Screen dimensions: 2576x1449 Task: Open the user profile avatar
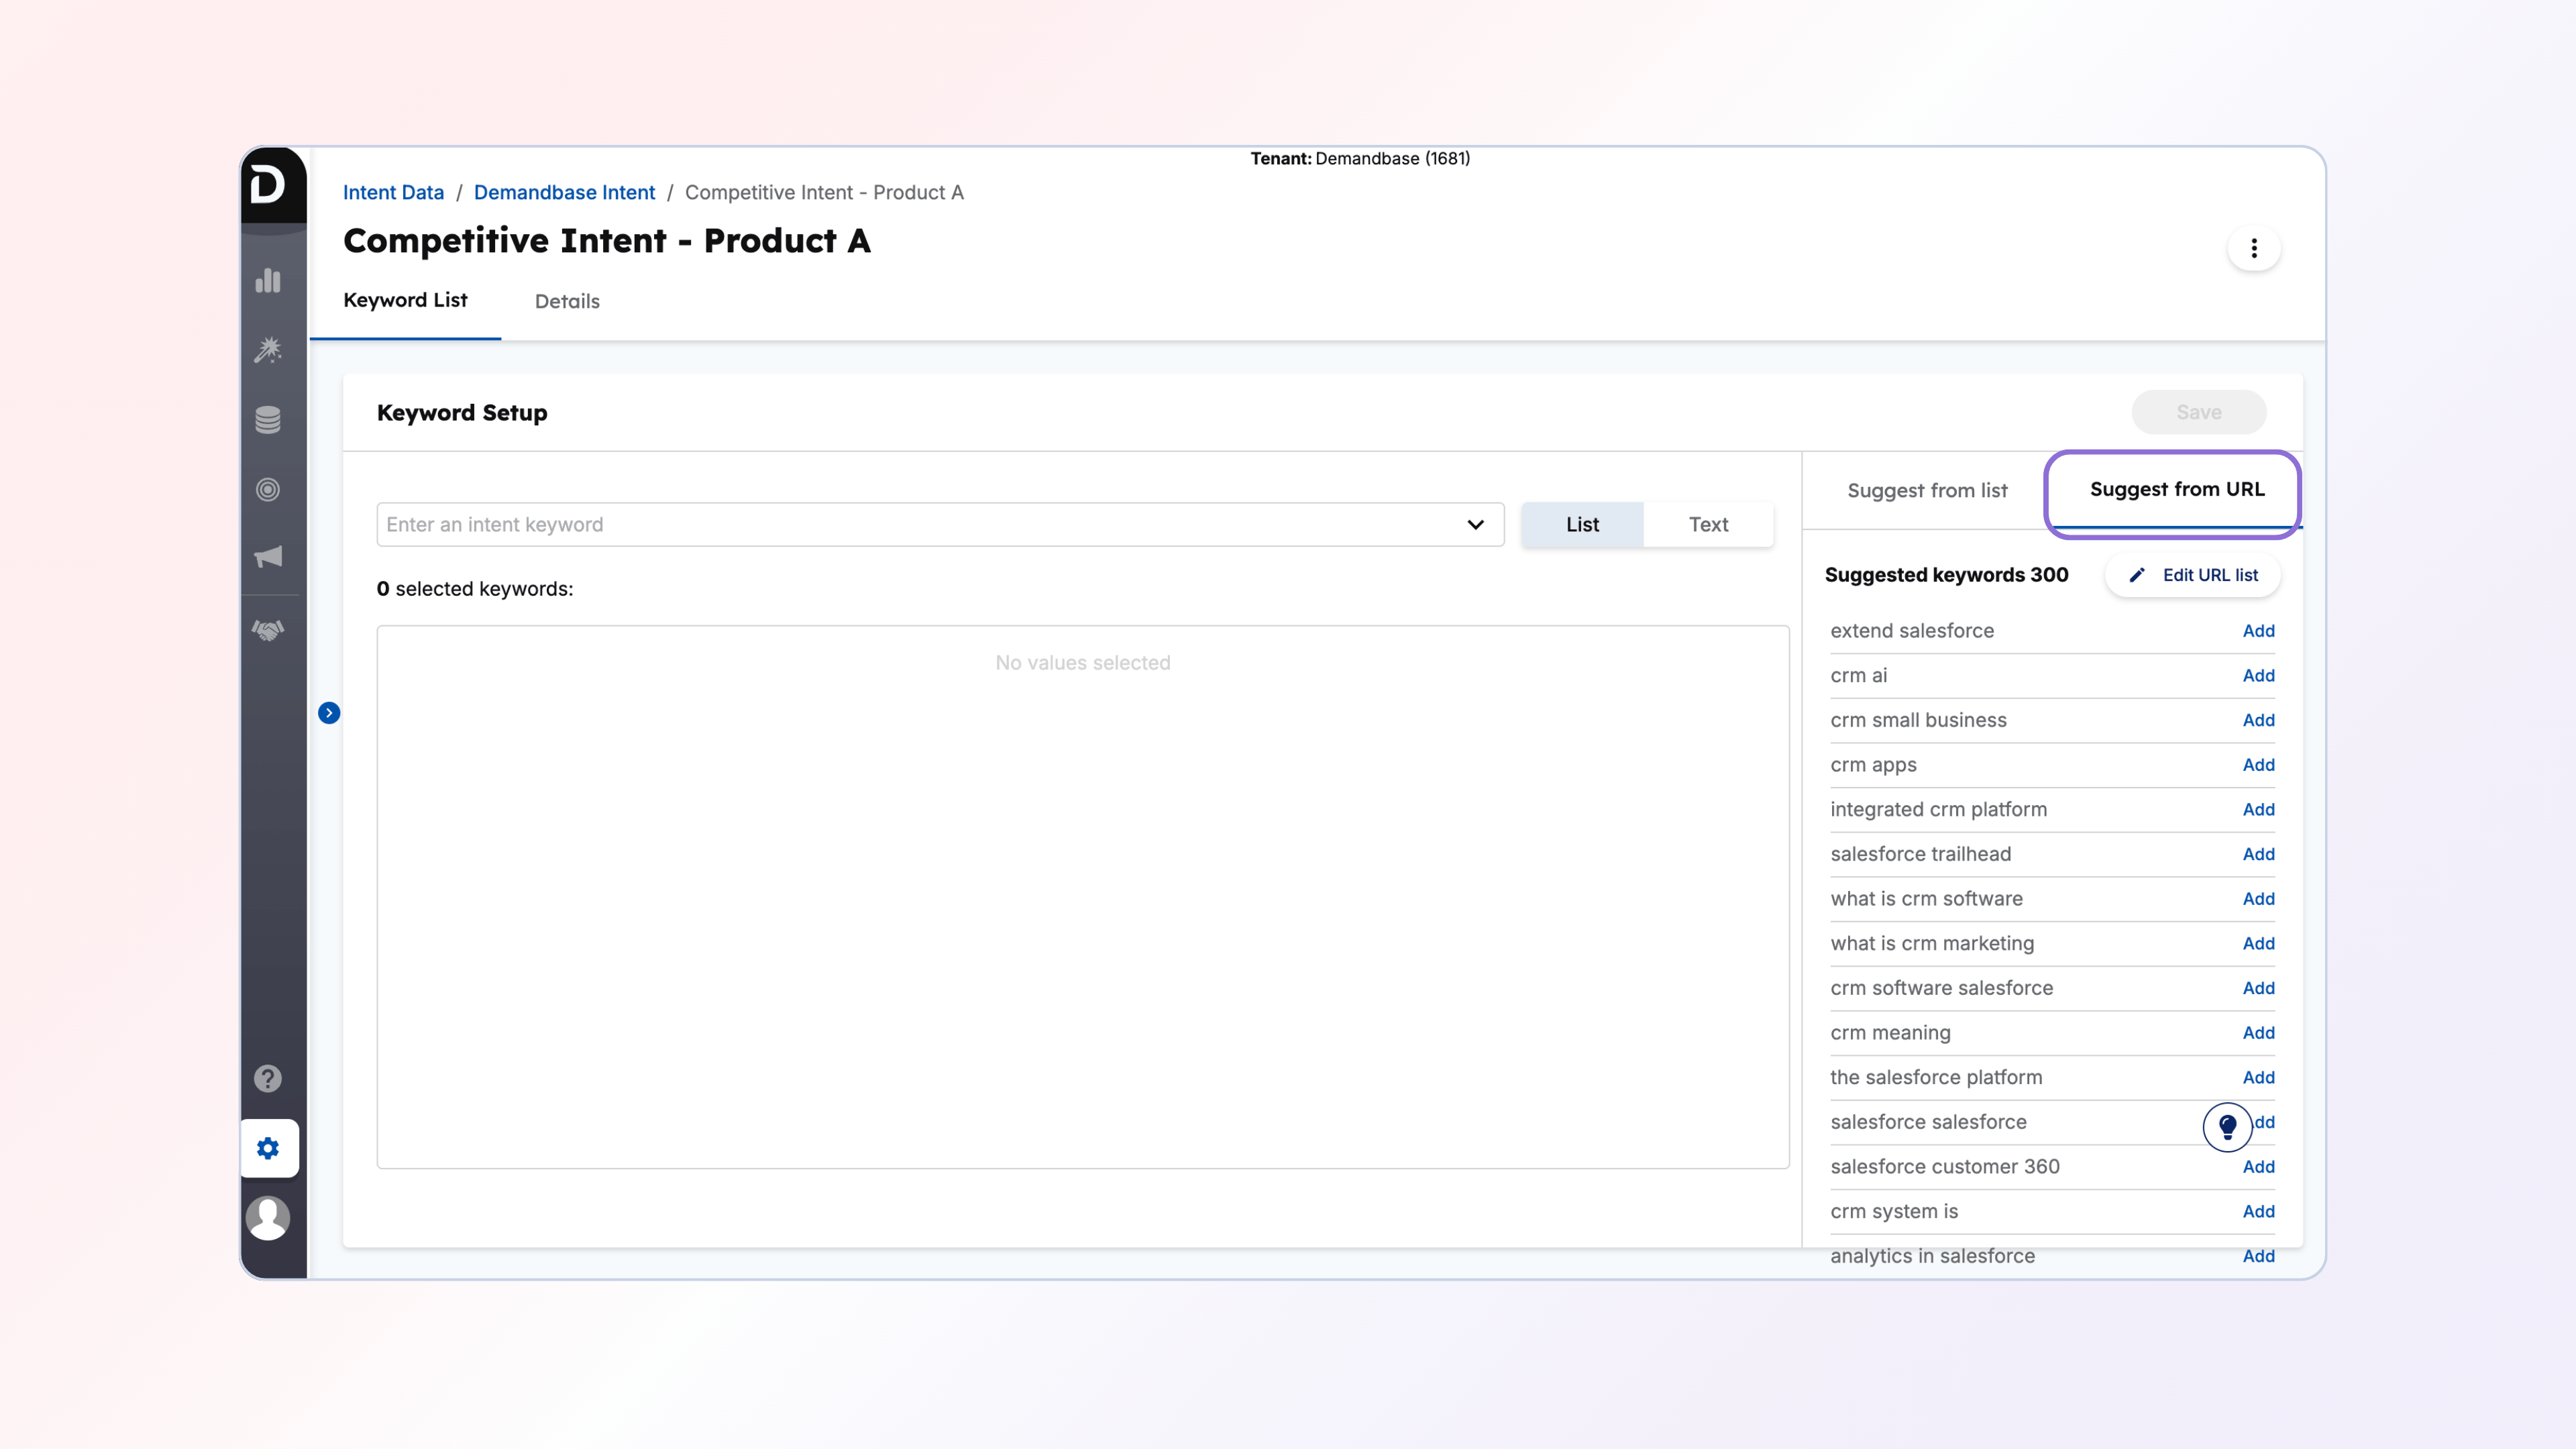pos(268,1218)
